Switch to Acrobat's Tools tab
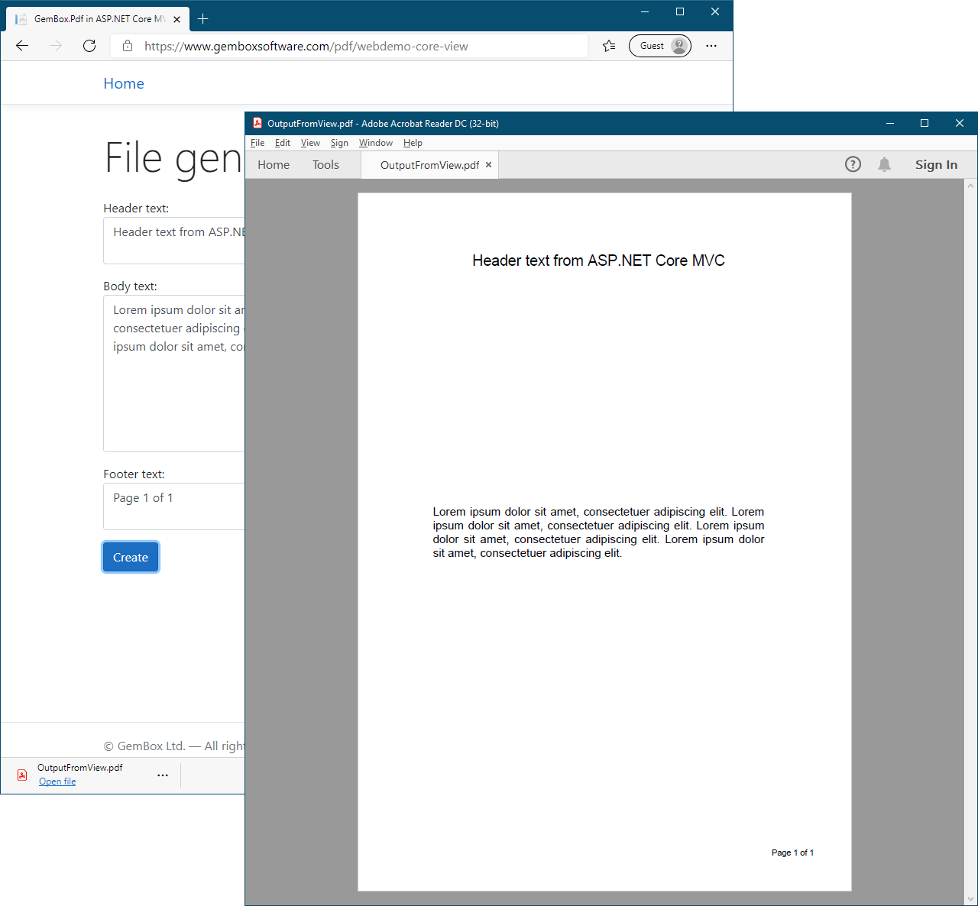Screen dimensions: 978x906 click(325, 164)
